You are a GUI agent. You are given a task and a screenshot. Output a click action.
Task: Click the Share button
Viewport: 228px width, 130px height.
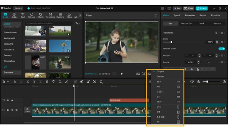point(188,8)
